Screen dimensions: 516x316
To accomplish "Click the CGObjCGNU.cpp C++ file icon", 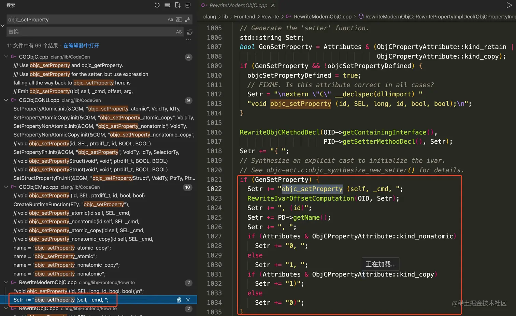I will point(14,100).
